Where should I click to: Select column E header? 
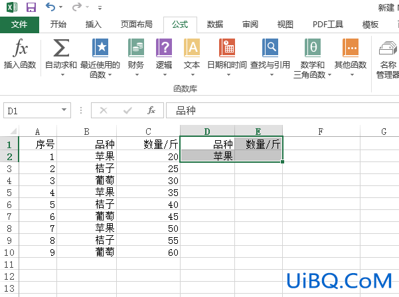coord(258,132)
